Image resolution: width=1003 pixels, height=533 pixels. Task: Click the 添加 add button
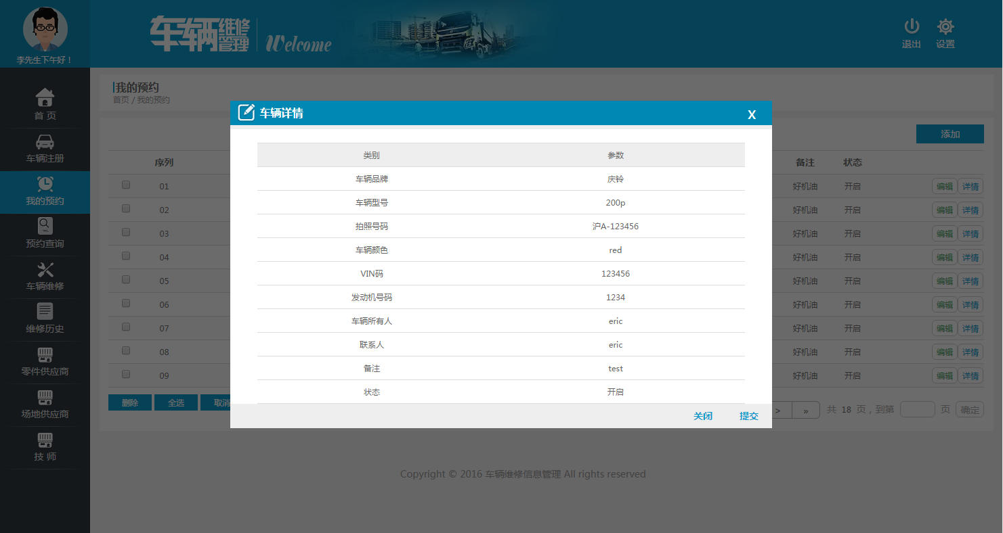[949, 134]
